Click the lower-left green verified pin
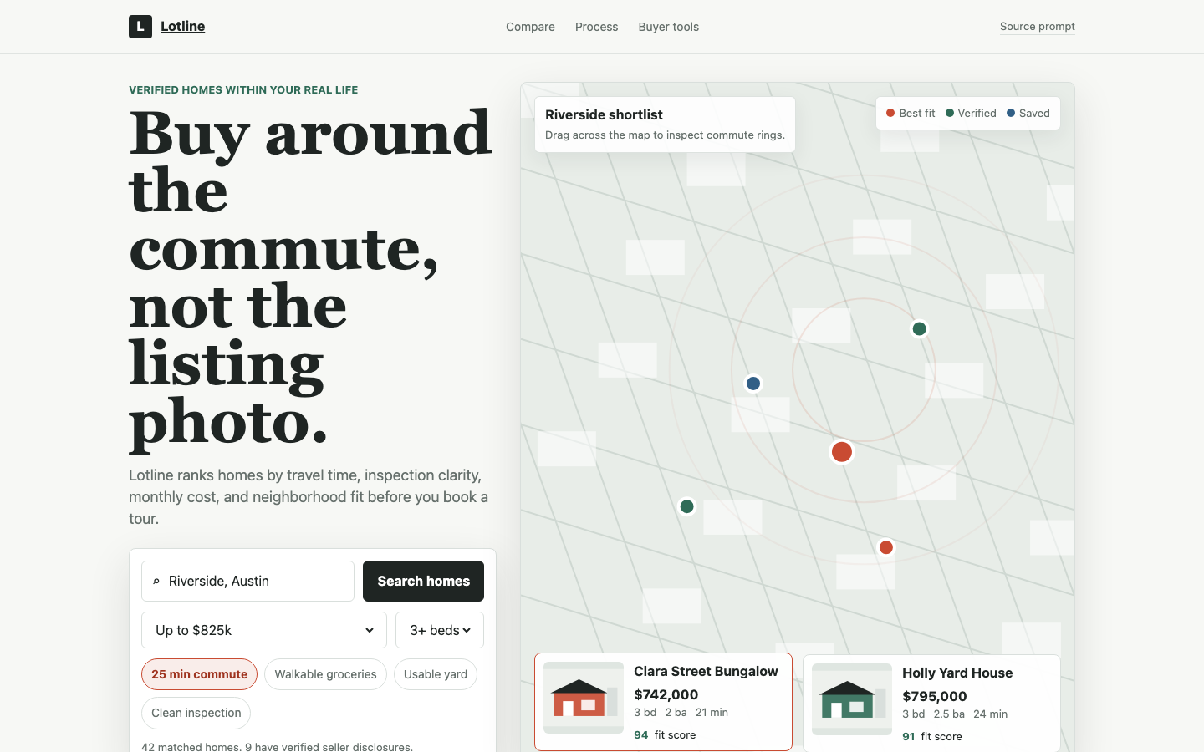Screen dimensions: 1204x752 [687, 506]
